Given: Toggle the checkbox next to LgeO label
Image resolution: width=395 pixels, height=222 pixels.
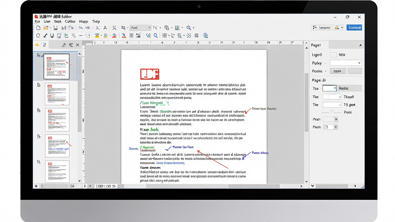Looking at the screenshot, I should [x=333, y=55].
